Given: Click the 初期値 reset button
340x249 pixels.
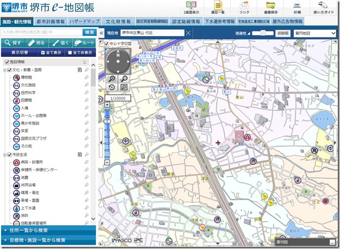Looking at the screenshot, I should click(283, 33).
